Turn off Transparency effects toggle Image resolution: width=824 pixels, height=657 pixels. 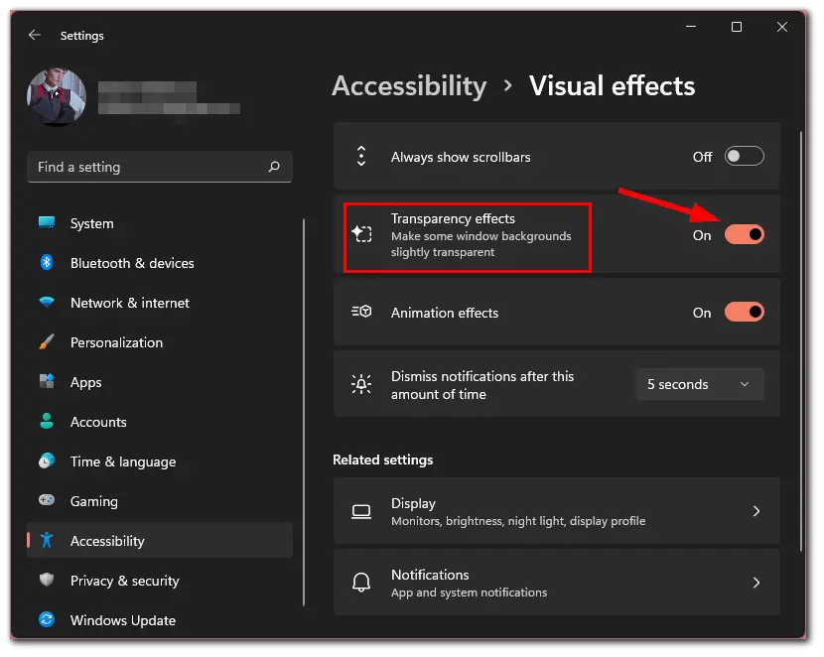pyautogui.click(x=745, y=235)
